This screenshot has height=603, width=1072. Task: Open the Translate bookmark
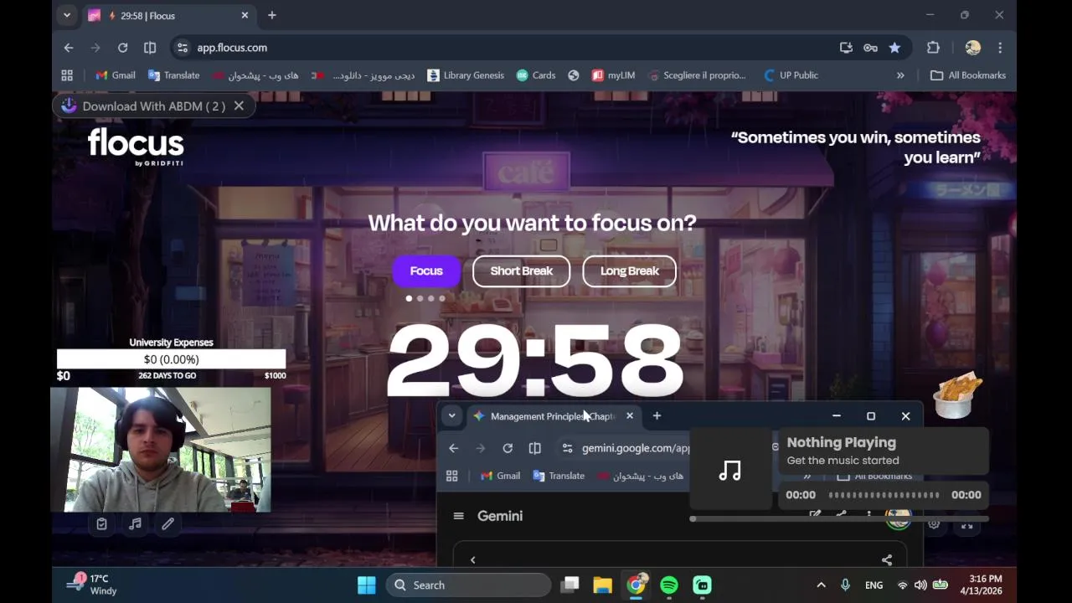click(173, 75)
